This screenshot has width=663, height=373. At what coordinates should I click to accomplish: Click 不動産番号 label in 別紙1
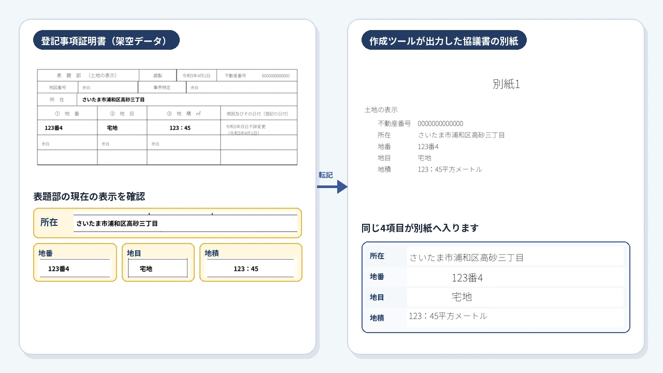(394, 123)
